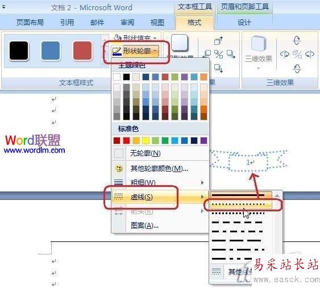Click the palette icon beside 其他轮廓颜色
Image resolution: width=320 pixels, height=288 pixels.
point(119,169)
